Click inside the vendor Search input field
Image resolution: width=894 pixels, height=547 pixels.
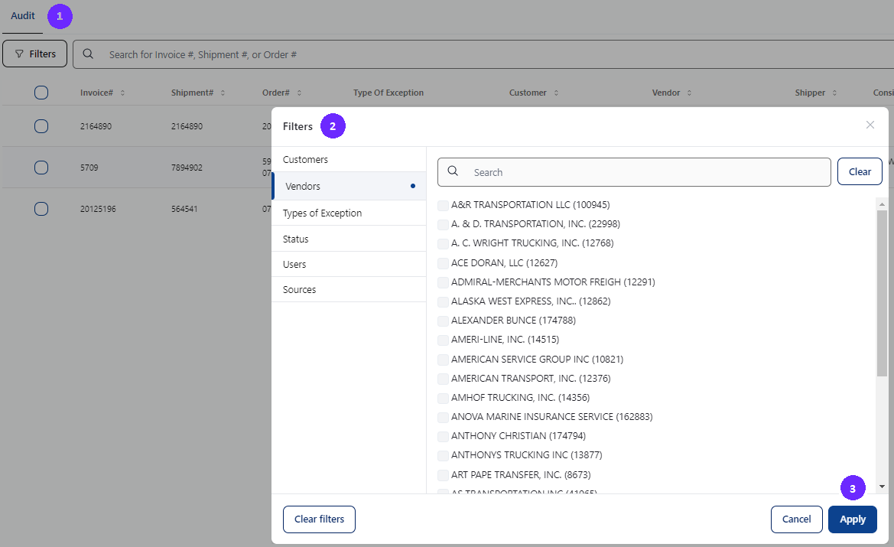612,171
